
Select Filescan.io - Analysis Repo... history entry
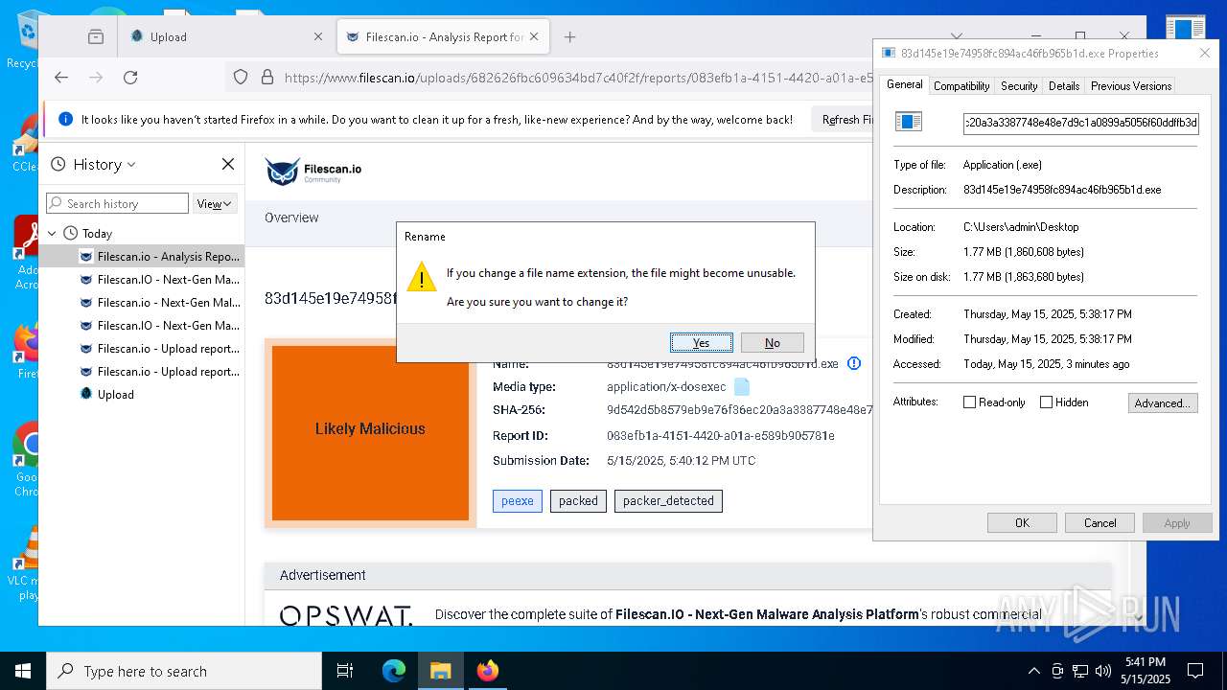point(141,256)
